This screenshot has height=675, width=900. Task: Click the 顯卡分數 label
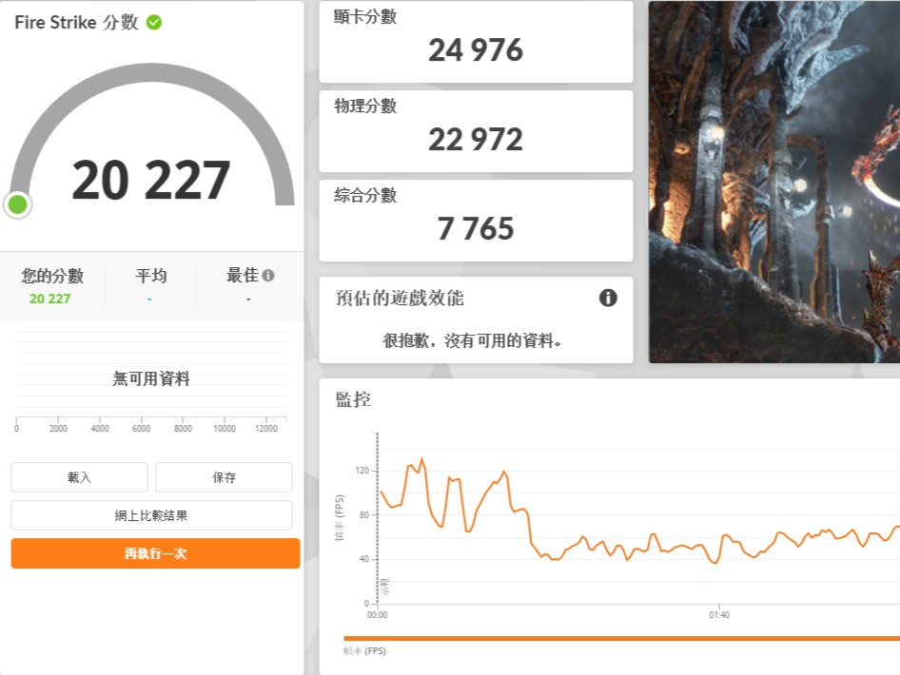tap(365, 16)
